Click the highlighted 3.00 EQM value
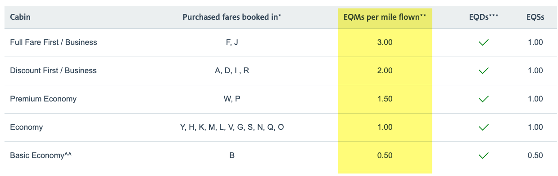Screen dimensions: 558x176 pos(385,42)
